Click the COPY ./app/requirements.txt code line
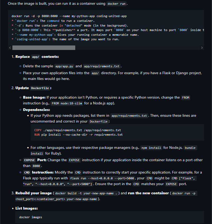The height and width of the screenshot is (224, 212). (x=77, y=130)
